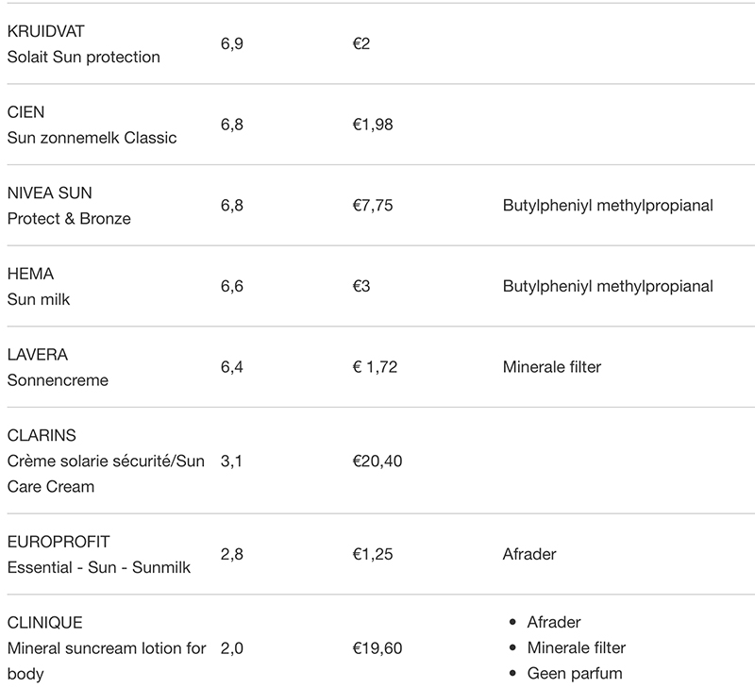Click the HEMA Sun milk entry

(x=39, y=287)
